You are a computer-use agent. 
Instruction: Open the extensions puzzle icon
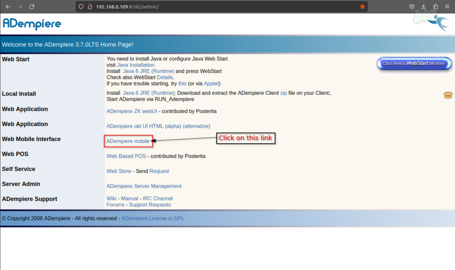tap(435, 6)
